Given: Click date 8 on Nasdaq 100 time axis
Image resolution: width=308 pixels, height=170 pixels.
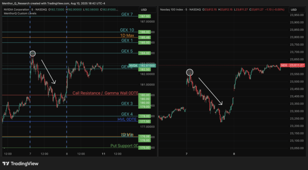Looking at the screenshot, I should [234, 154].
